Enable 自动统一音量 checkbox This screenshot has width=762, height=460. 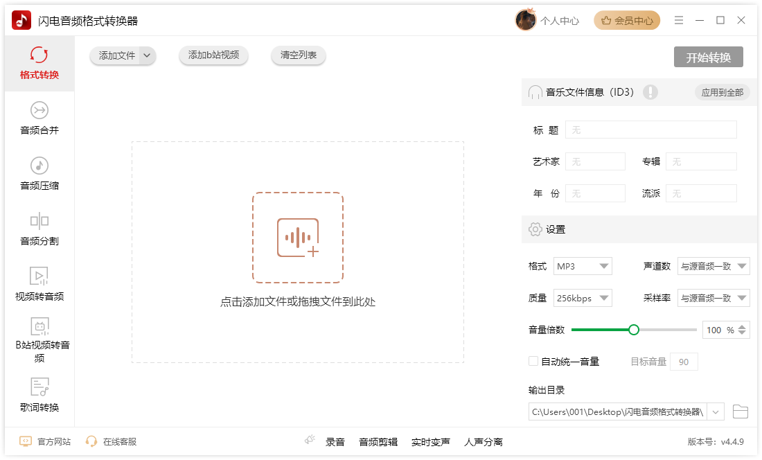533,361
